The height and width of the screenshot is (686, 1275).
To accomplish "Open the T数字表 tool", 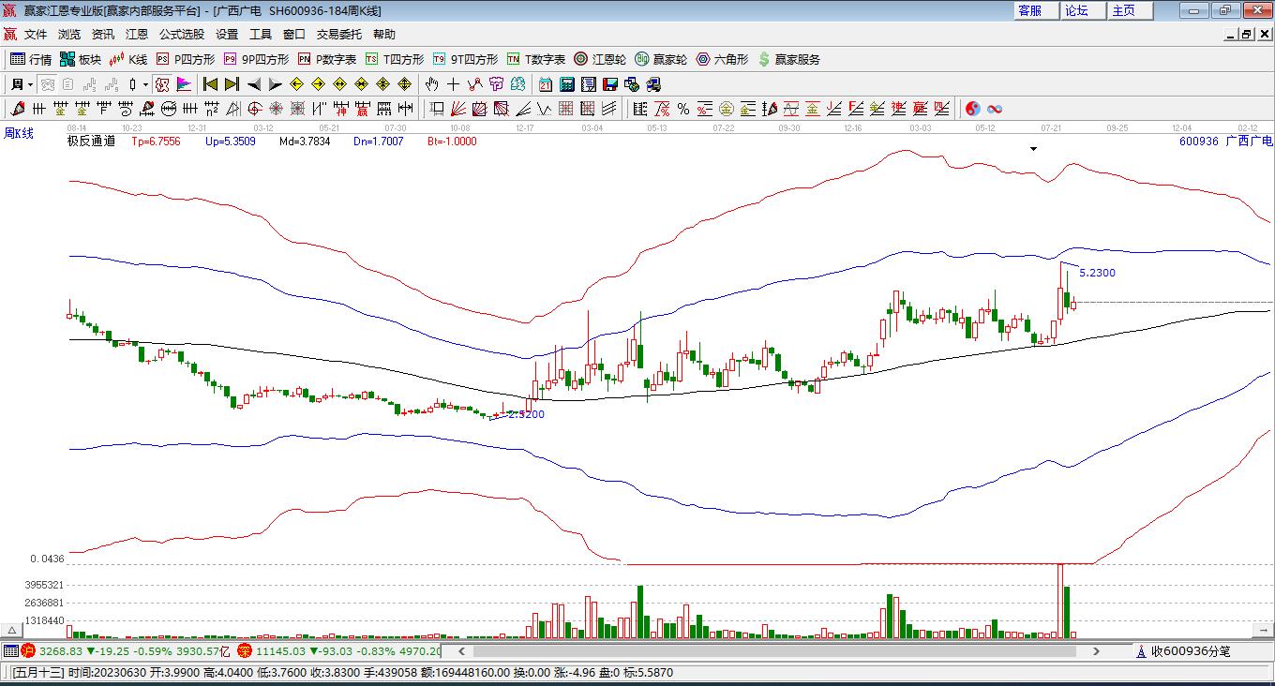I will coord(536,59).
